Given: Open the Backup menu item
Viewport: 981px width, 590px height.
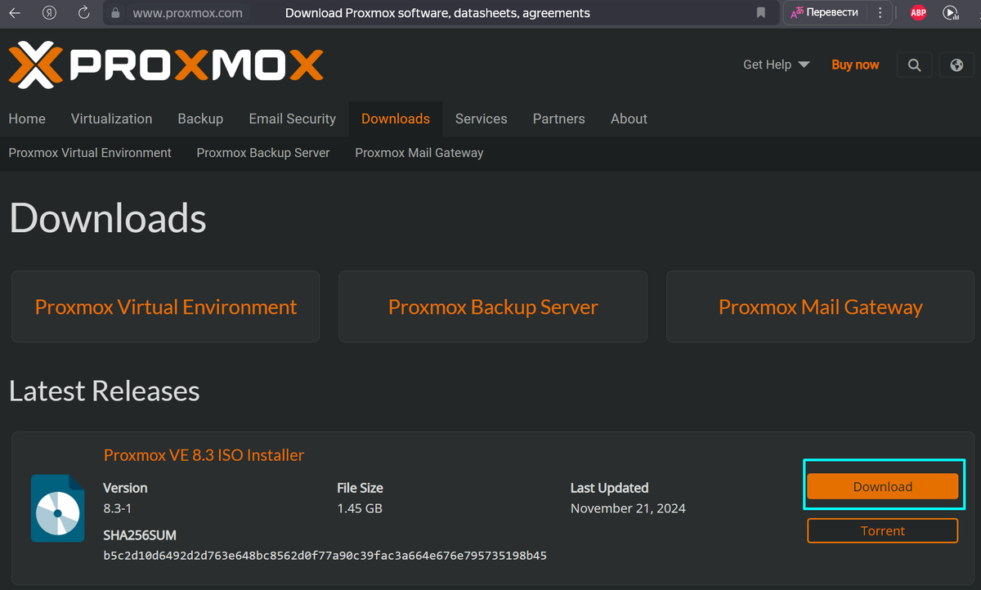Looking at the screenshot, I should [x=200, y=118].
